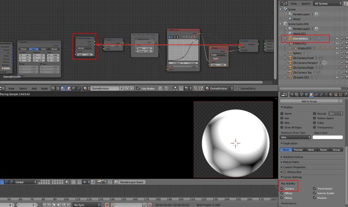The height and width of the screenshot is (207, 348).
Task: Jump to the first frame button
Action: (44, 205)
